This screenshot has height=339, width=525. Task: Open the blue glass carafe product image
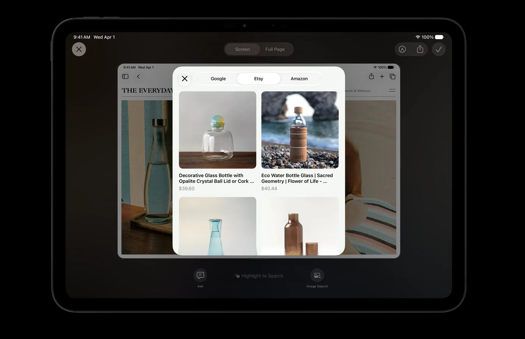[218, 226]
